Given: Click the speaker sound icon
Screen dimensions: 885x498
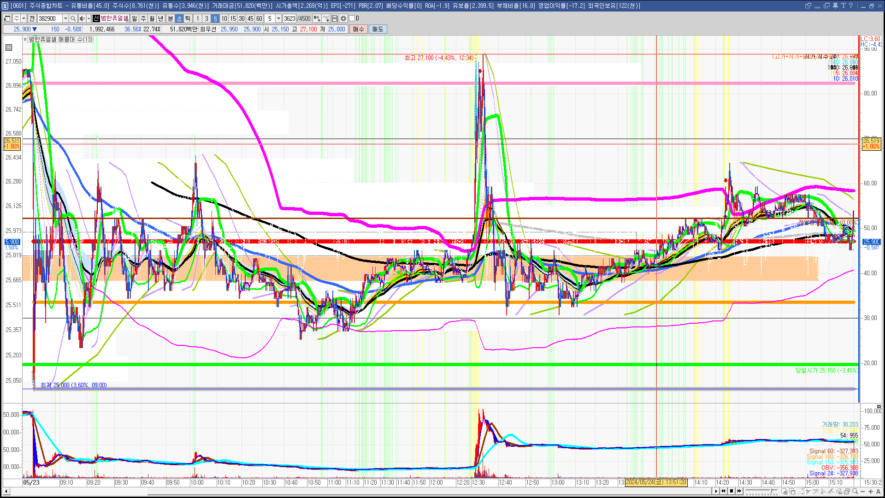Looking at the screenshot, I should click(82, 18).
